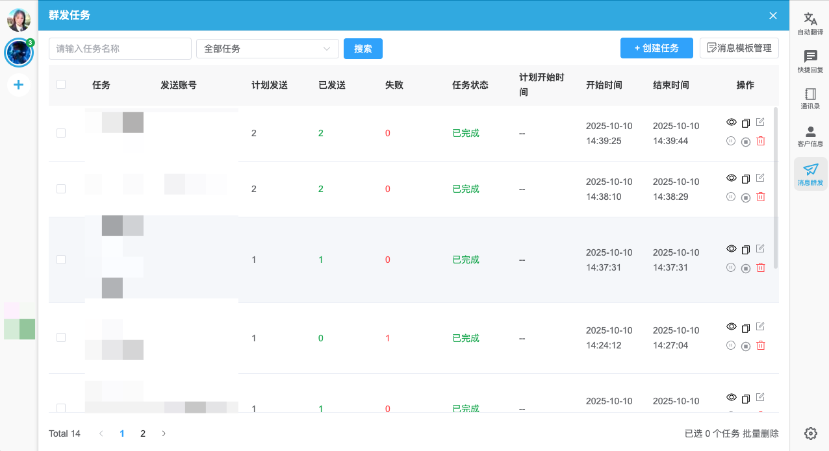The image size is (829, 451).
Task: Open 通讯录 contacts panel
Action: [x=810, y=99]
